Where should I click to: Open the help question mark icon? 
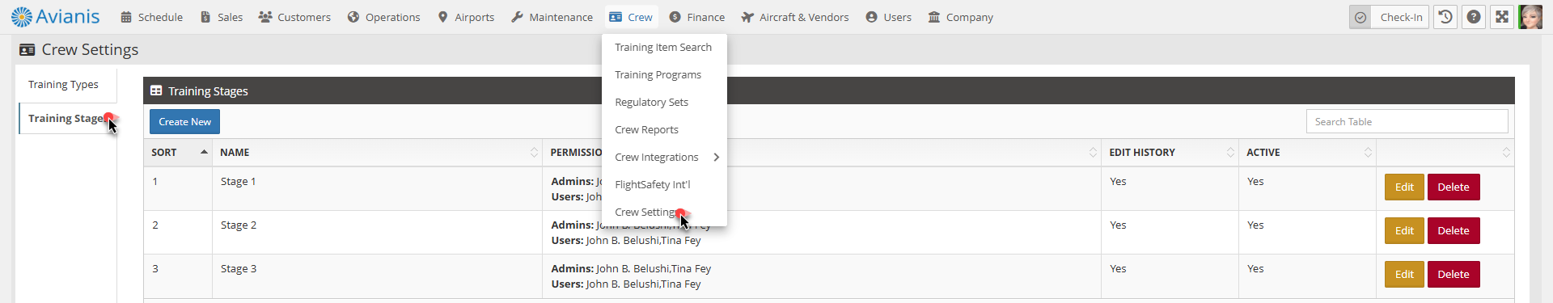1475,17
